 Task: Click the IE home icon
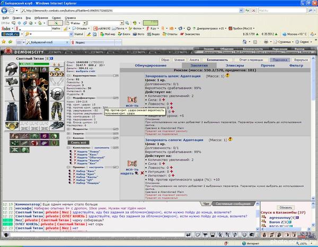point(244,42)
